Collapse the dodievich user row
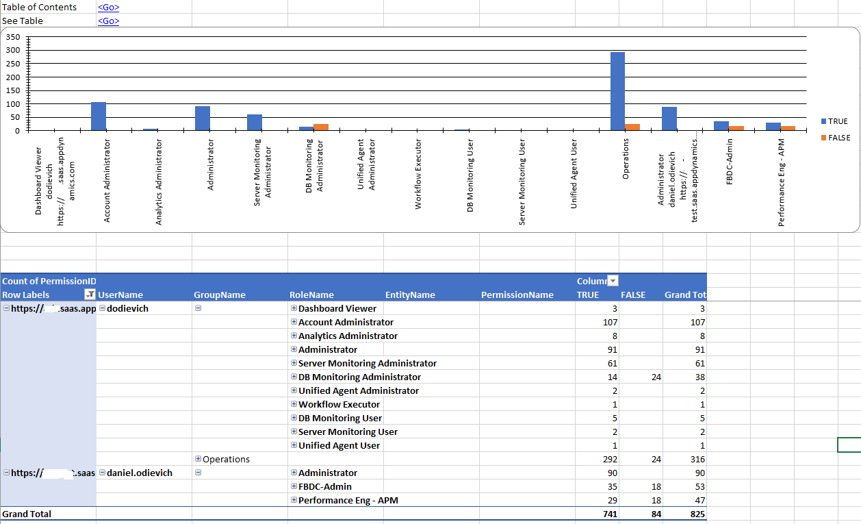 103,308
